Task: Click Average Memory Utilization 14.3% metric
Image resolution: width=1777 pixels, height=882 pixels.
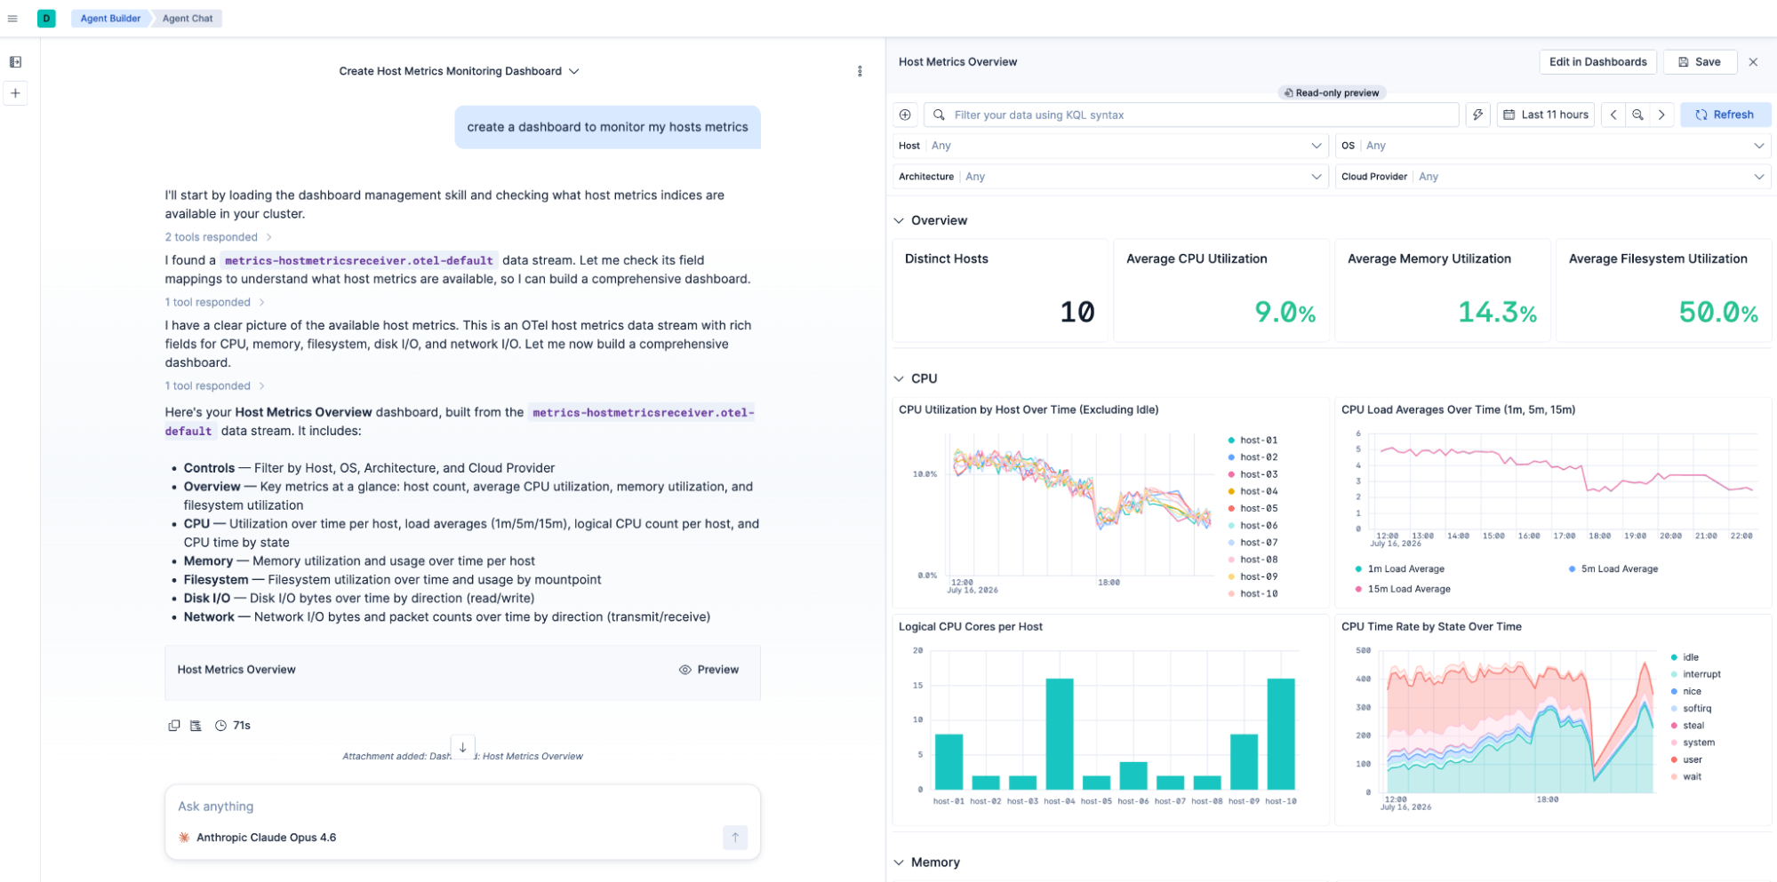Action: [1497, 313]
